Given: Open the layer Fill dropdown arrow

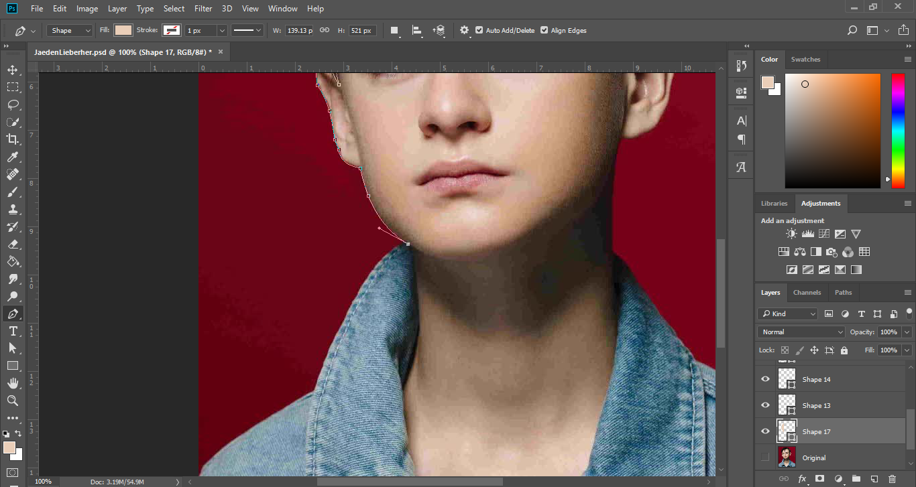Looking at the screenshot, I should [x=907, y=350].
